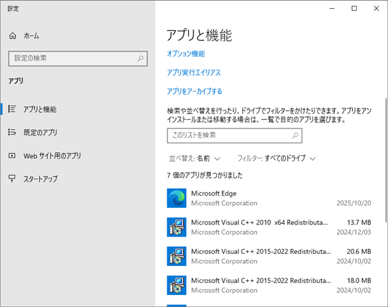Select 既定のアプリ in the sidebar menu
The image size is (388, 307).
[40, 132]
